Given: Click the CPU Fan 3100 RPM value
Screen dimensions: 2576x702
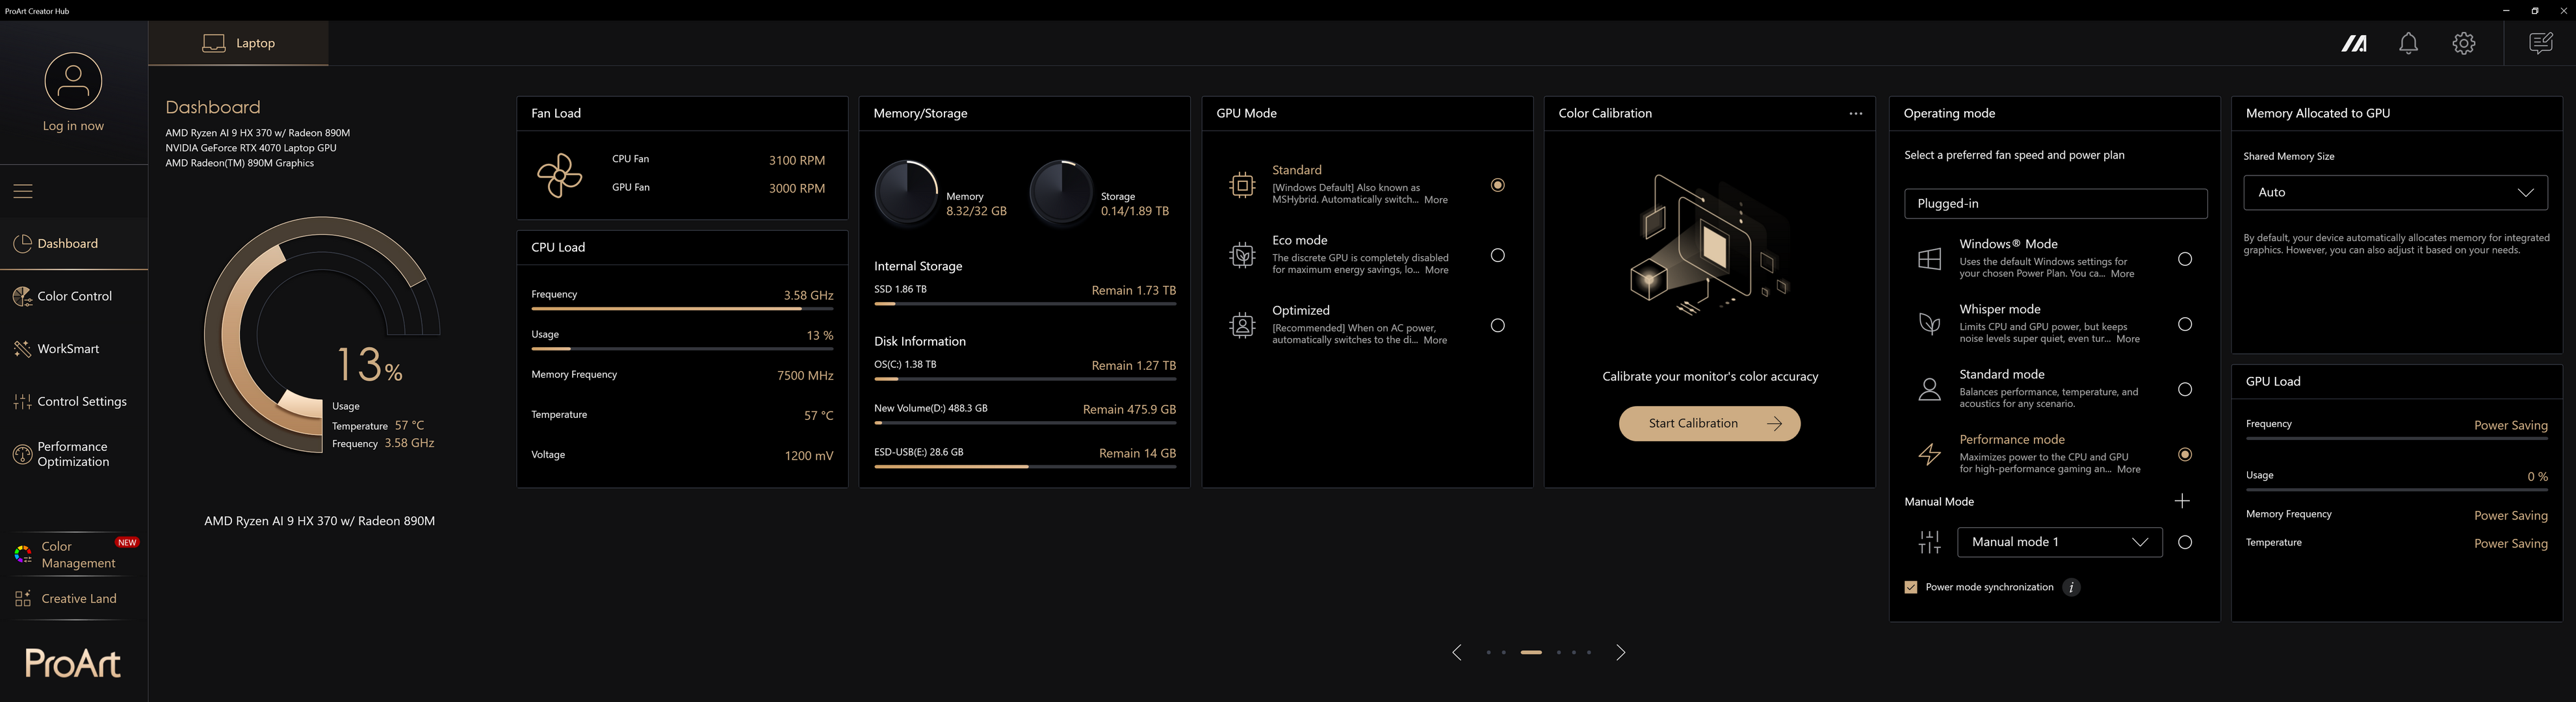Looking at the screenshot, I should [796, 160].
